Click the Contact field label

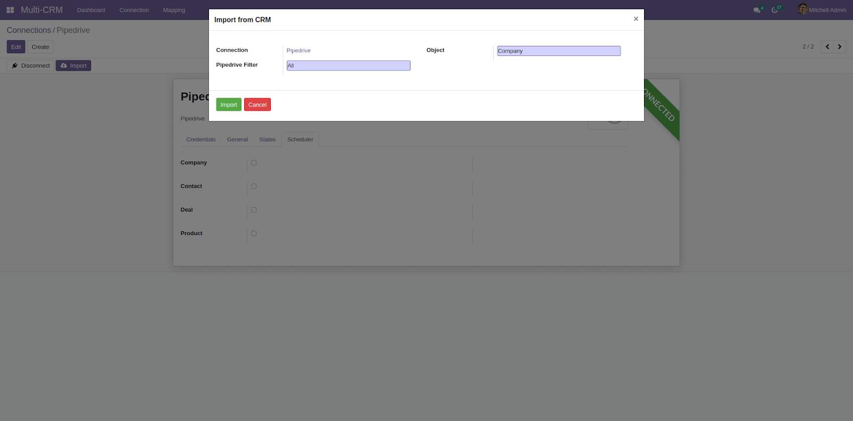pos(191,187)
